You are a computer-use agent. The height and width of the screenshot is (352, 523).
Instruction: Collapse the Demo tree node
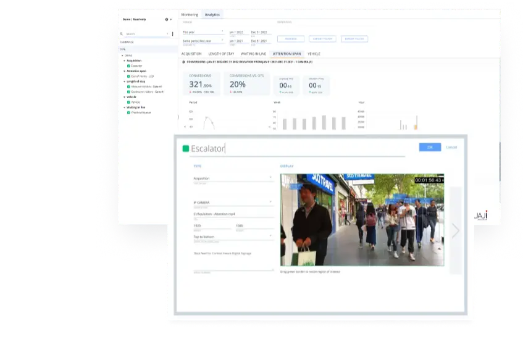[122, 56]
